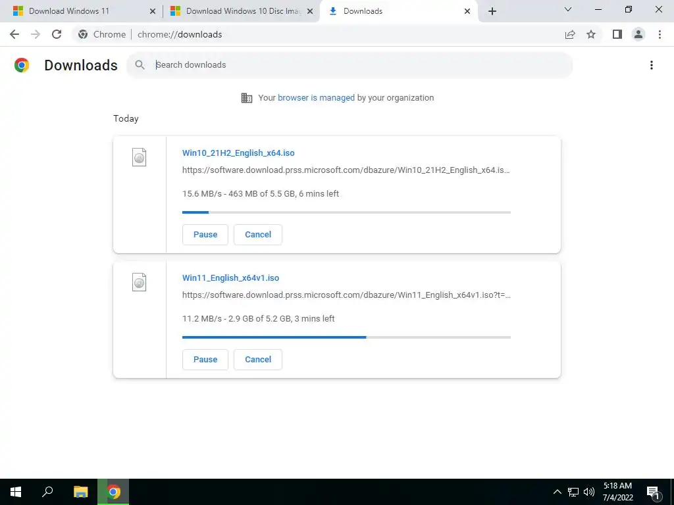This screenshot has width=674, height=505.
Task: Open Win11_English_x64v1.iso file link
Action: (230, 278)
